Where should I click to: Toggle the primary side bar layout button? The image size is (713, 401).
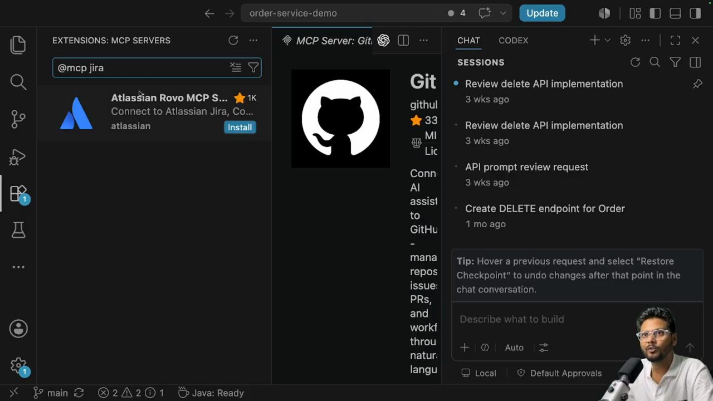pos(655,13)
